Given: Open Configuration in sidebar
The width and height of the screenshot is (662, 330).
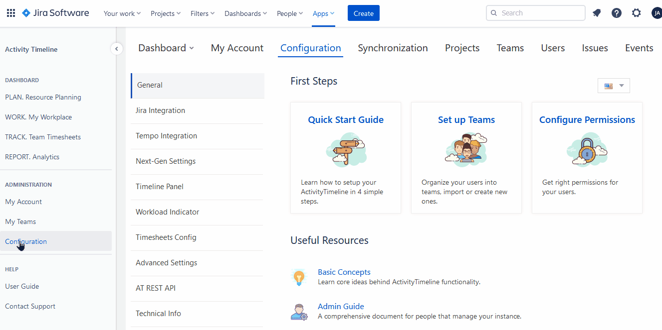Looking at the screenshot, I should click(56, 241).
